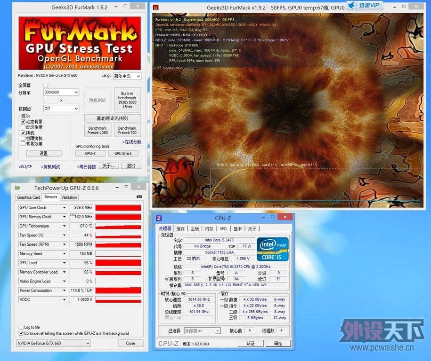
Task: Close the CPU-Z window with red X
Action: [285, 217]
